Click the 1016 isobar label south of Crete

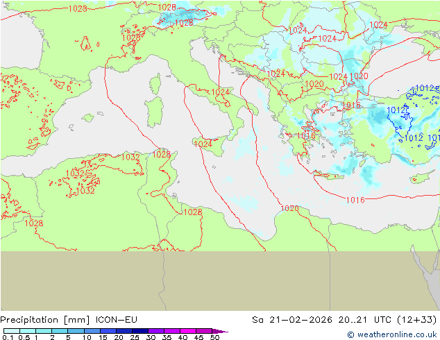point(355,200)
